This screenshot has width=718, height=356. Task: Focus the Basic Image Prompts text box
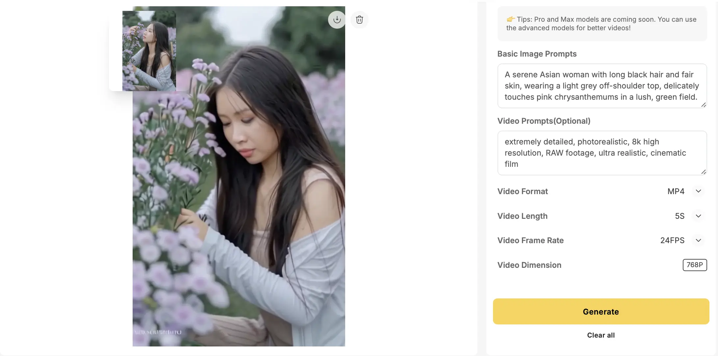[x=601, y=86]
